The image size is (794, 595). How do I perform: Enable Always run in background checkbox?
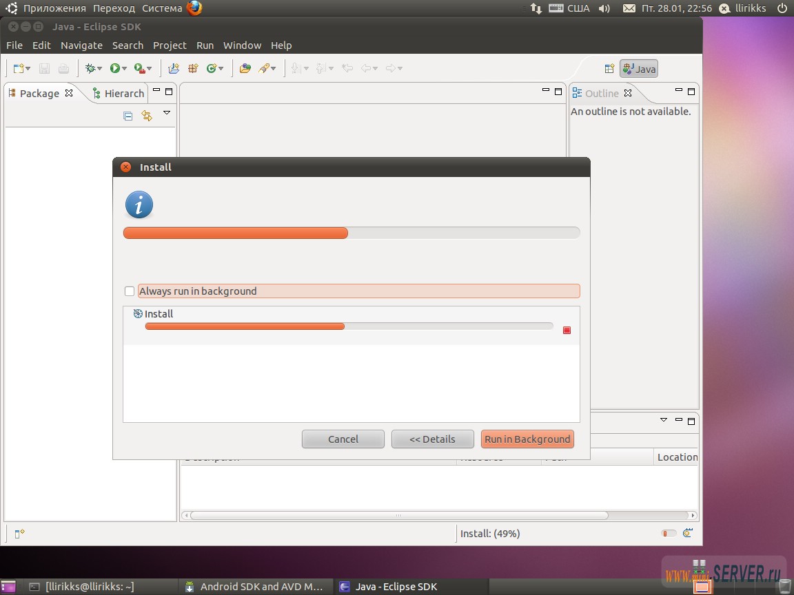129,291
